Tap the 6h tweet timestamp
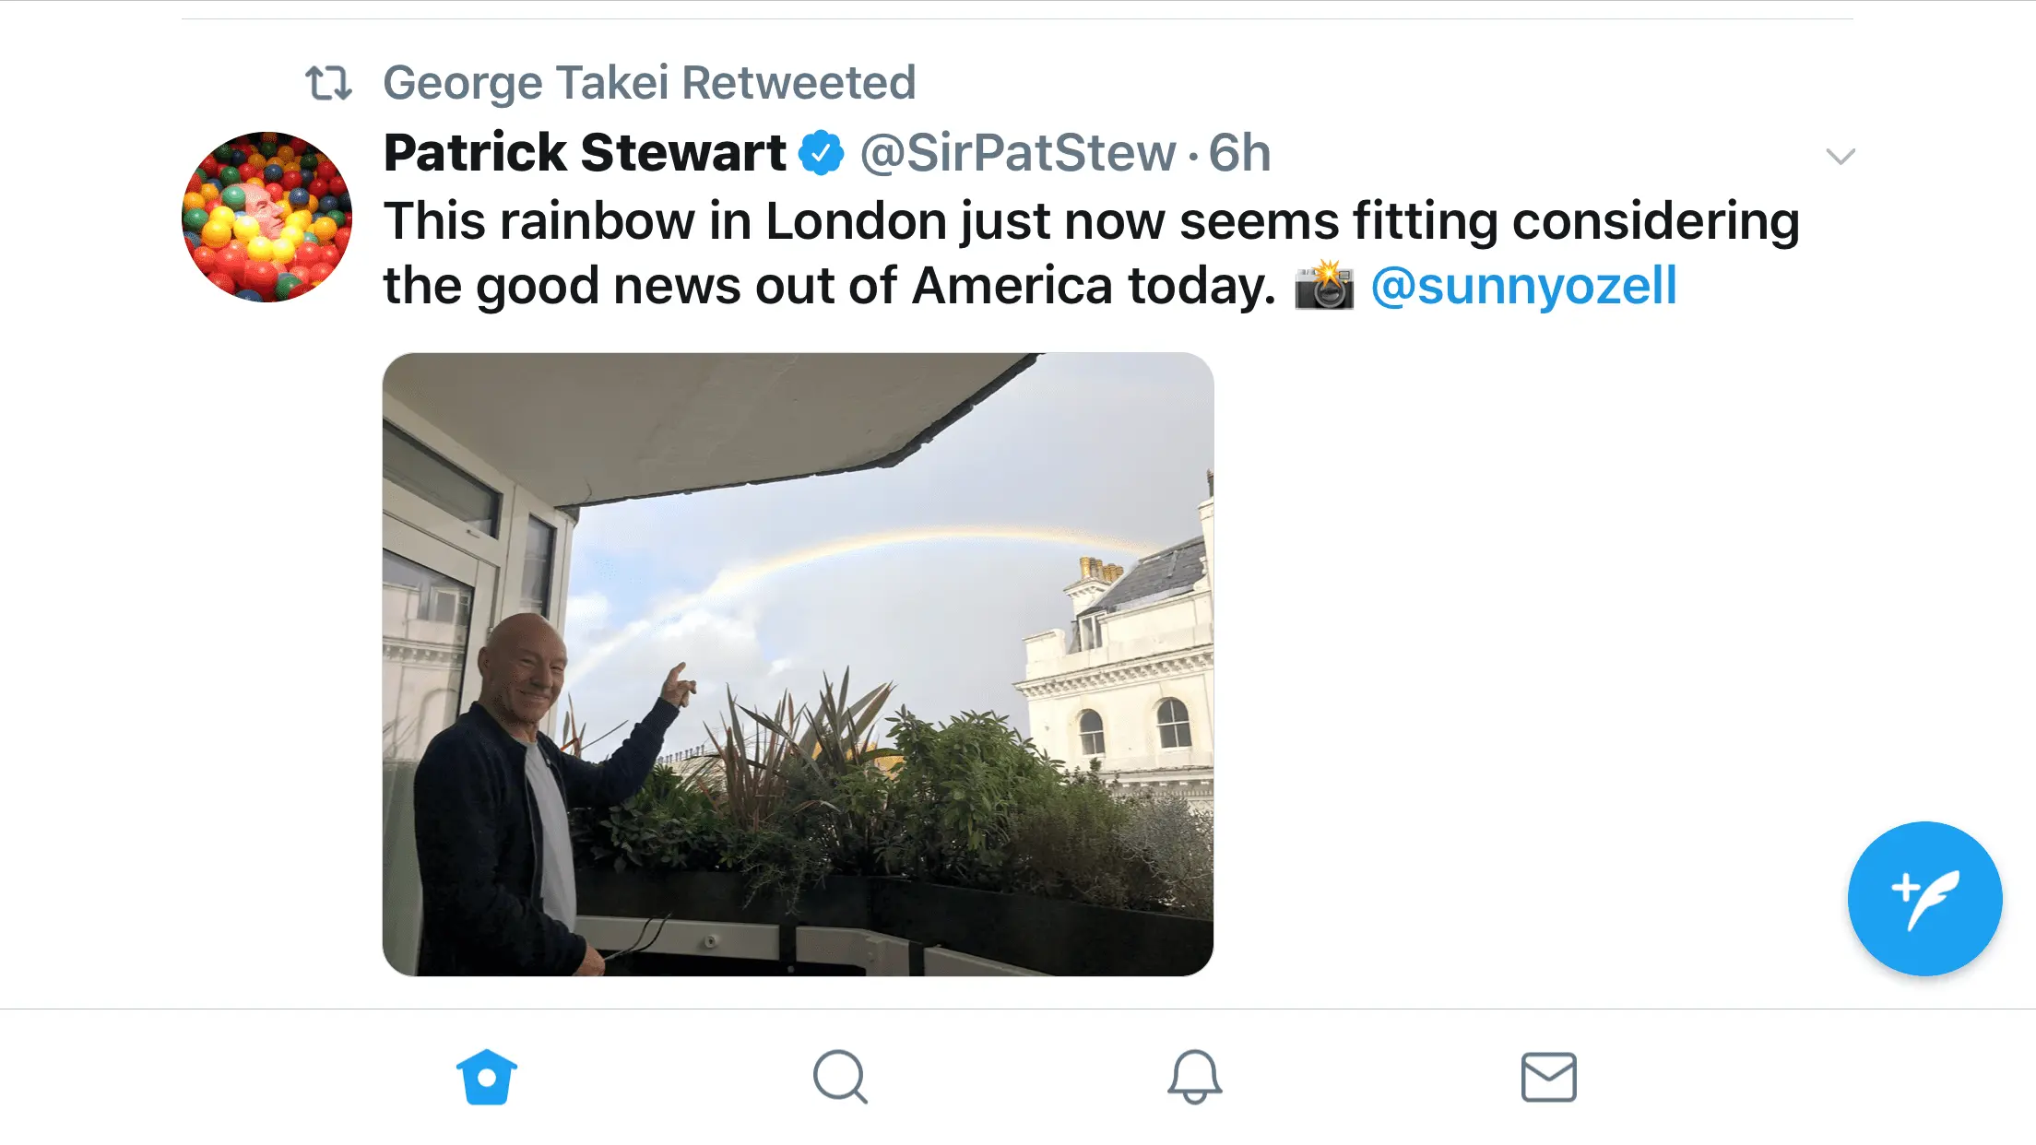 pyautogui.click(x=1239, y=153)
